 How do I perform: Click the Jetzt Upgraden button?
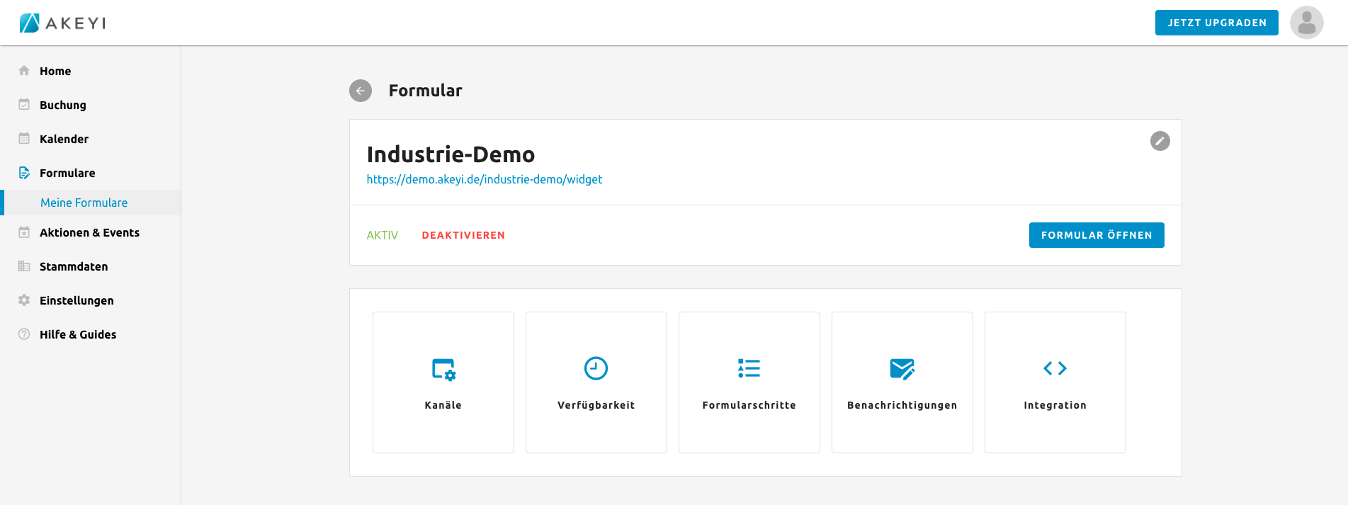pos(1216,23)
